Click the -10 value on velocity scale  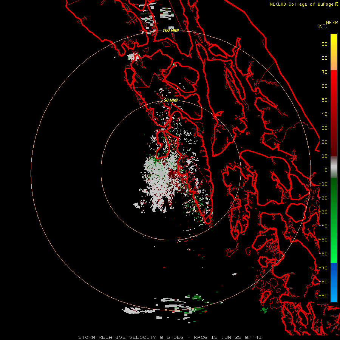tap(323, 184)
